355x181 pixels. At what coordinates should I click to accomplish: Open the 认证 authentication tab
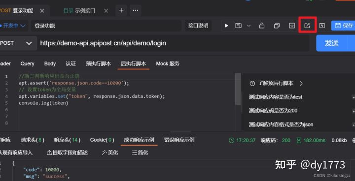click(x=71, y=64)
